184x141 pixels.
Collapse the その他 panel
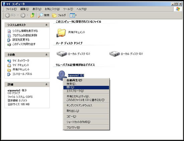point(47,55)
